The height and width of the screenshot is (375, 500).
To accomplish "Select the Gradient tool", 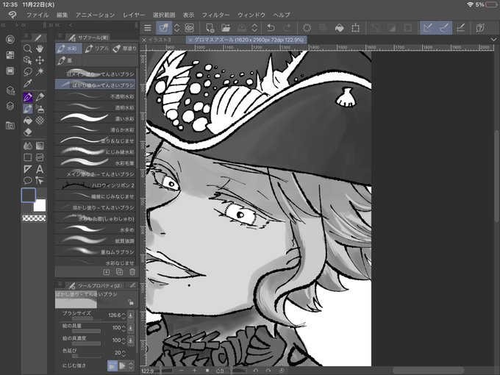I will click(x=40, y=146).
